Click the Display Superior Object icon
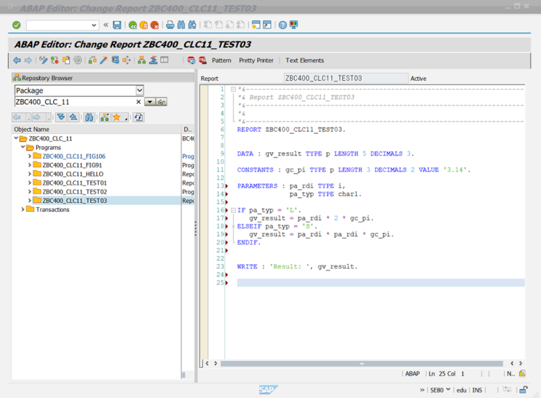Screen dimensions: 541x398 105,117
